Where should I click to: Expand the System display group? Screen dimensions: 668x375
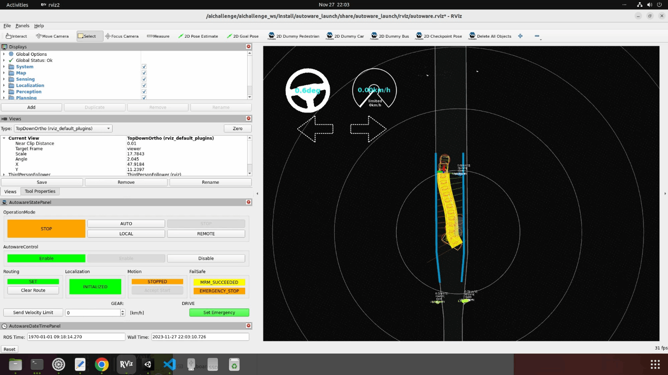[x=4, y=67]
